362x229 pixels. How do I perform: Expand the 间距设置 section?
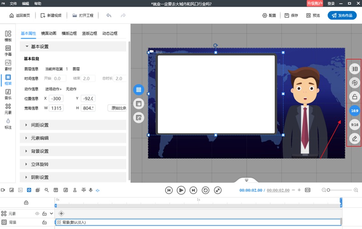73,125
